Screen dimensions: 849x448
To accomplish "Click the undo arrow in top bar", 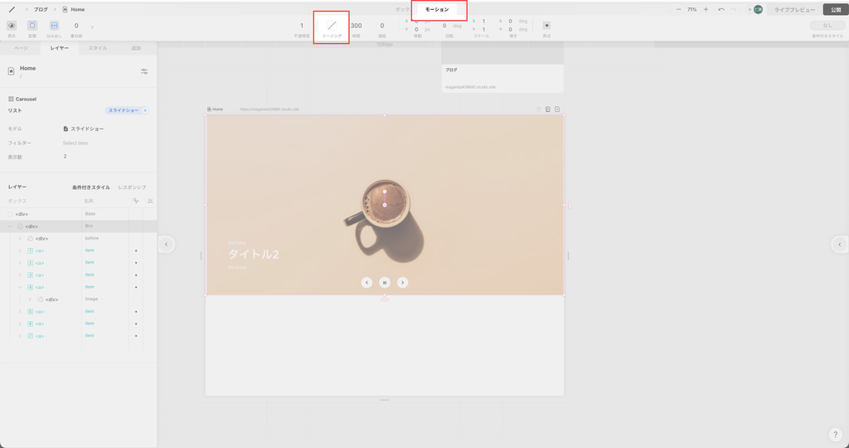I will (721, 9).
